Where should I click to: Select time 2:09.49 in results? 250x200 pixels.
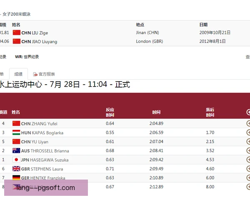tap(156, 169)
